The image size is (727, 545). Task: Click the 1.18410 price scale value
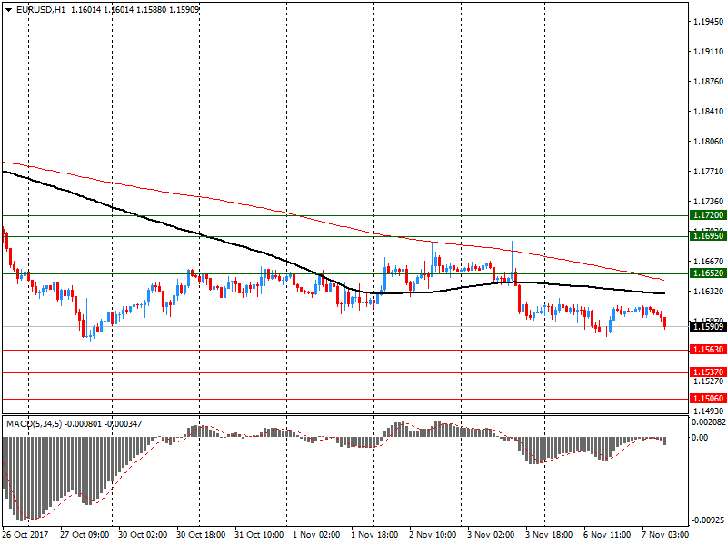click(x=709, y=111)
